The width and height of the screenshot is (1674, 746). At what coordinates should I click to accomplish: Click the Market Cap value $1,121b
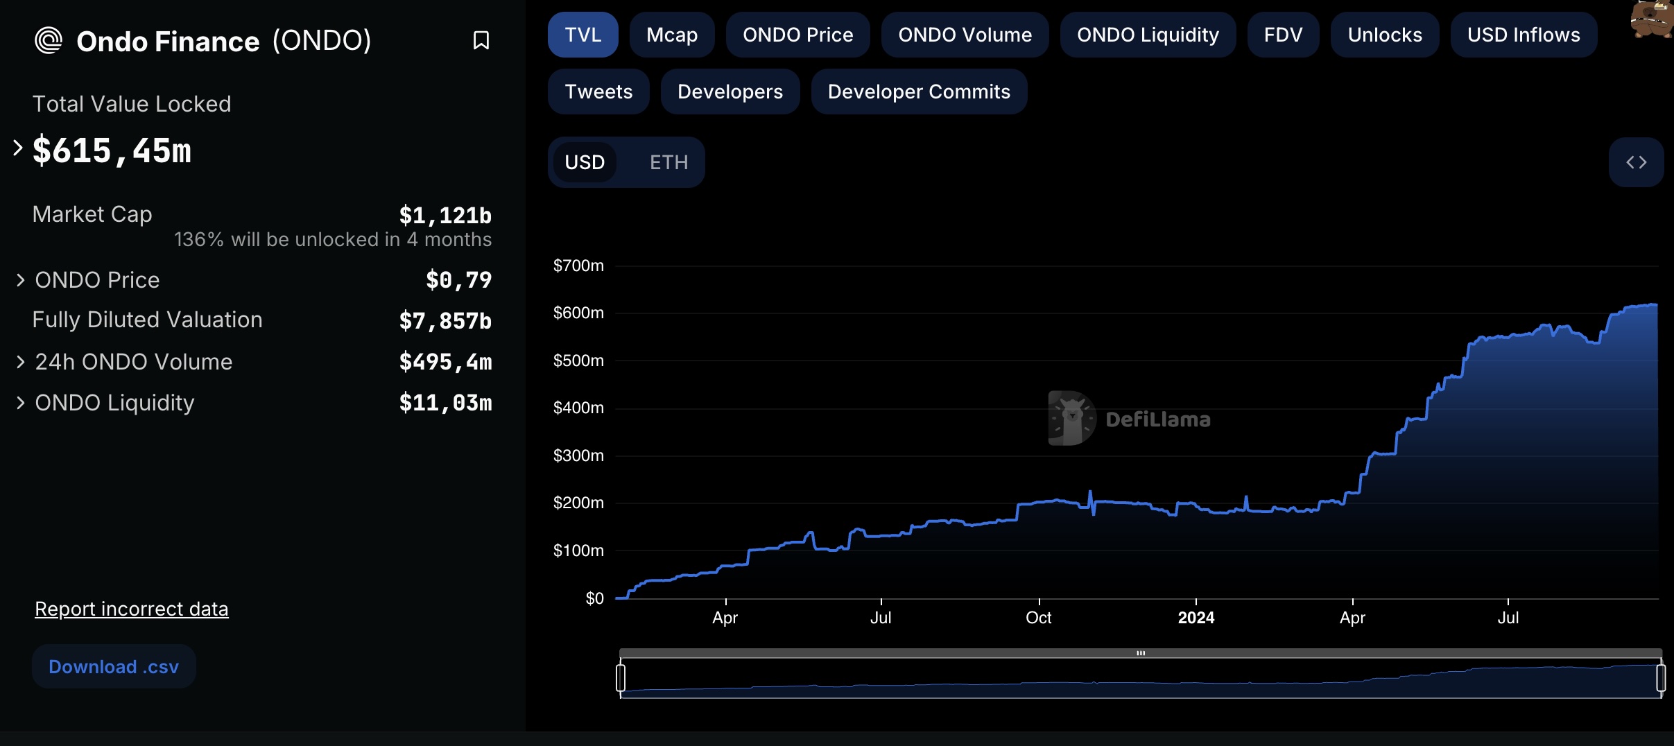445,216
